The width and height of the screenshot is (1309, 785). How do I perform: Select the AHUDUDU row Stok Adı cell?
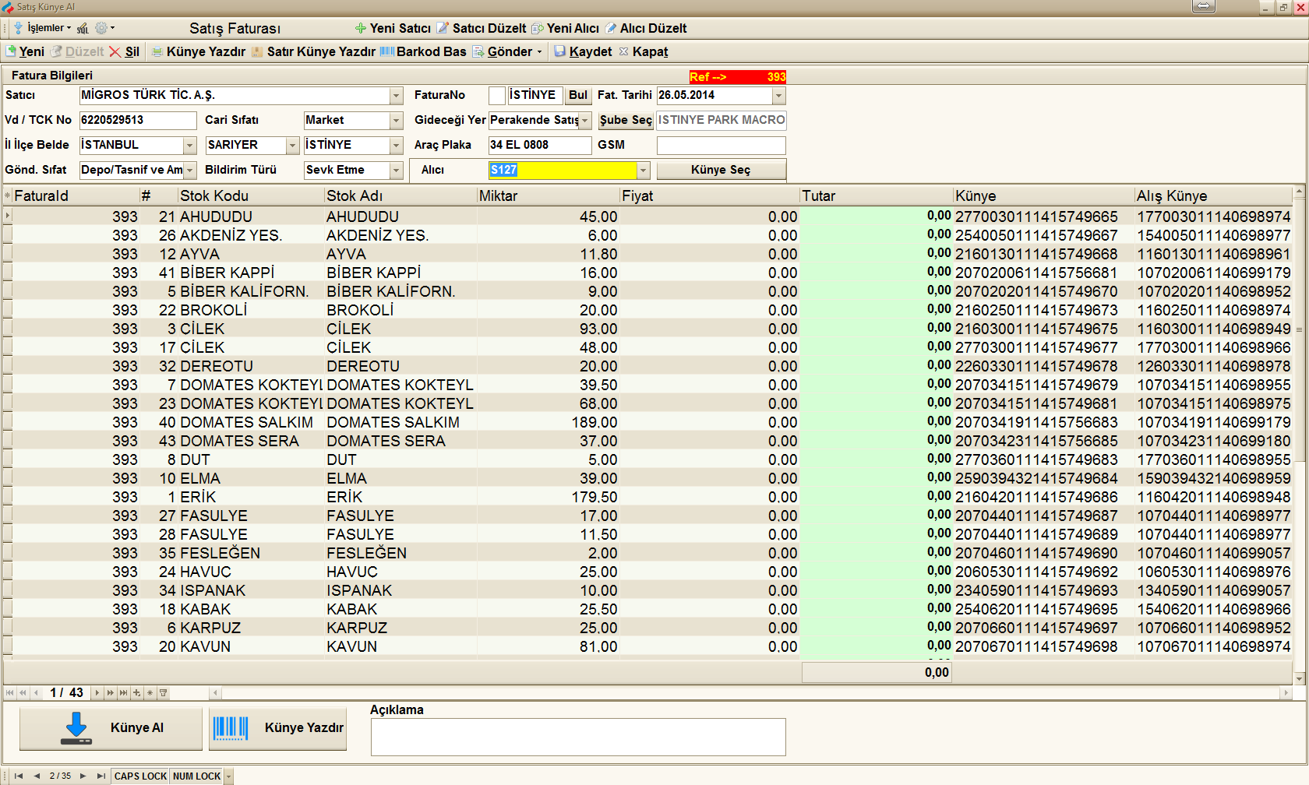tap(400, 216)
